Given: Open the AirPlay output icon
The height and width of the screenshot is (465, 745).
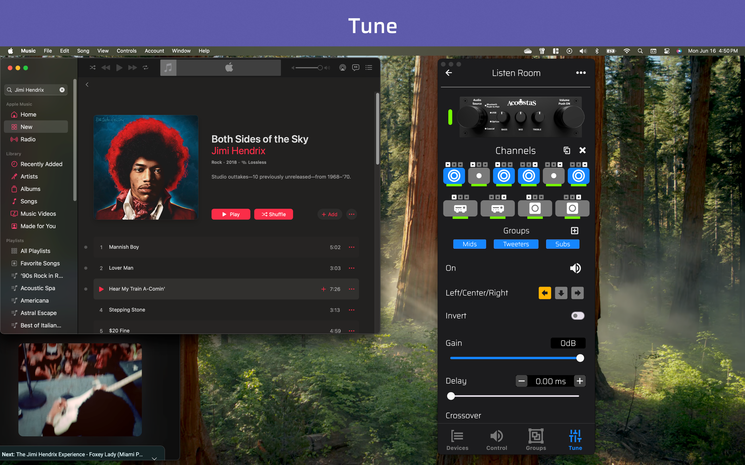Looking at the screenshot, I should tap(342, 68).
